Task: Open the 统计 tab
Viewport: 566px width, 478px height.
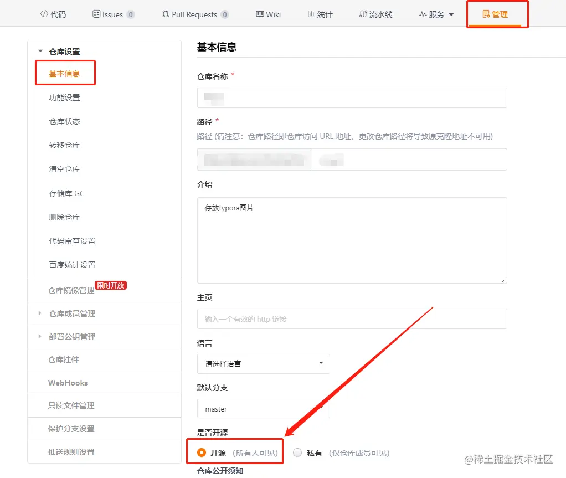Action: 320,14
